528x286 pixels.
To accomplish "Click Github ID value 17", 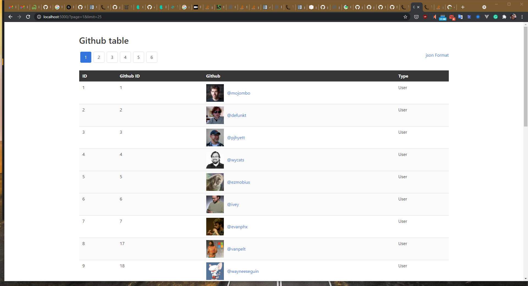I will 122,244.
